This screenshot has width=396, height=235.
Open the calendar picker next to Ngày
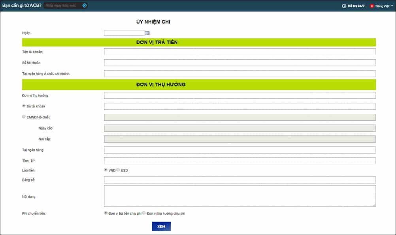147,33
